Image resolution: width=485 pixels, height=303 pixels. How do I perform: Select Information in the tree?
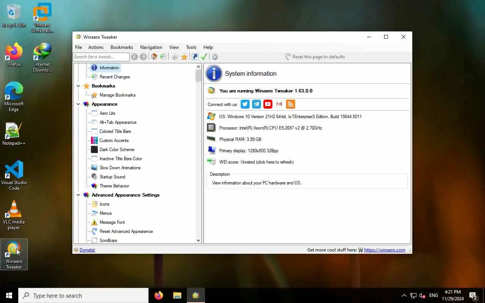[x=109, y=68]
